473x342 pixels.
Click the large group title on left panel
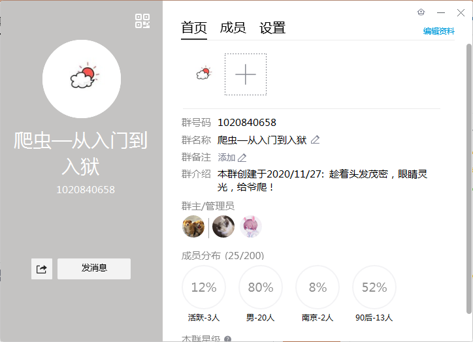click(81, 153)
